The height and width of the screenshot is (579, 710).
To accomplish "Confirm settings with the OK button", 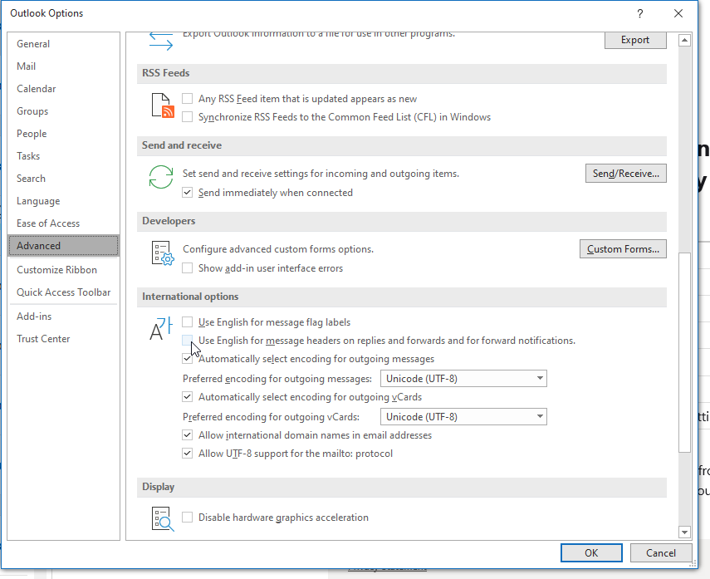I will pos(591,552).
